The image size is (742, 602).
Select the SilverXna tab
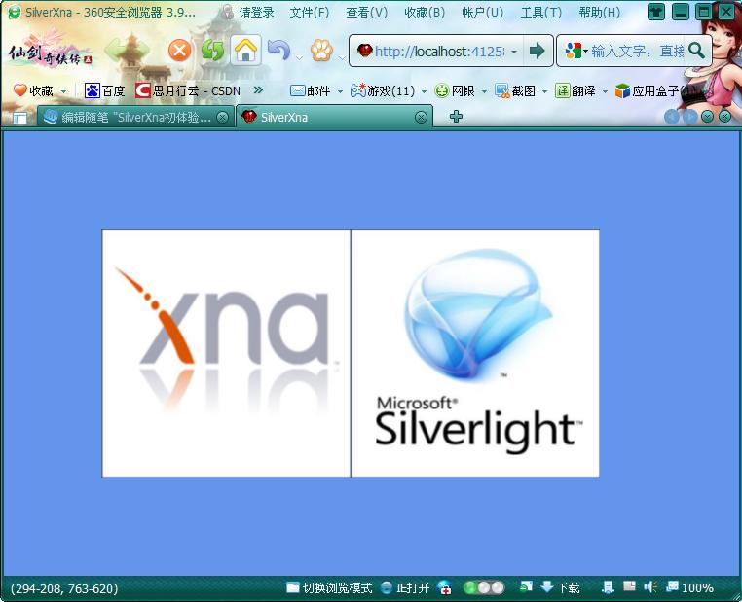334,117
